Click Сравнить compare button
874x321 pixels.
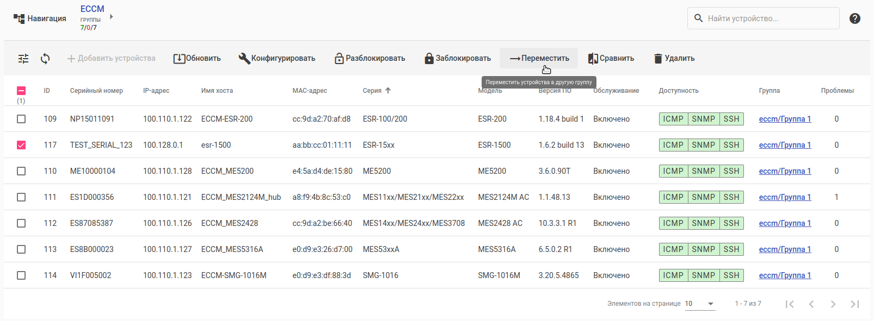pyautogui.click(x=611, y=59)
